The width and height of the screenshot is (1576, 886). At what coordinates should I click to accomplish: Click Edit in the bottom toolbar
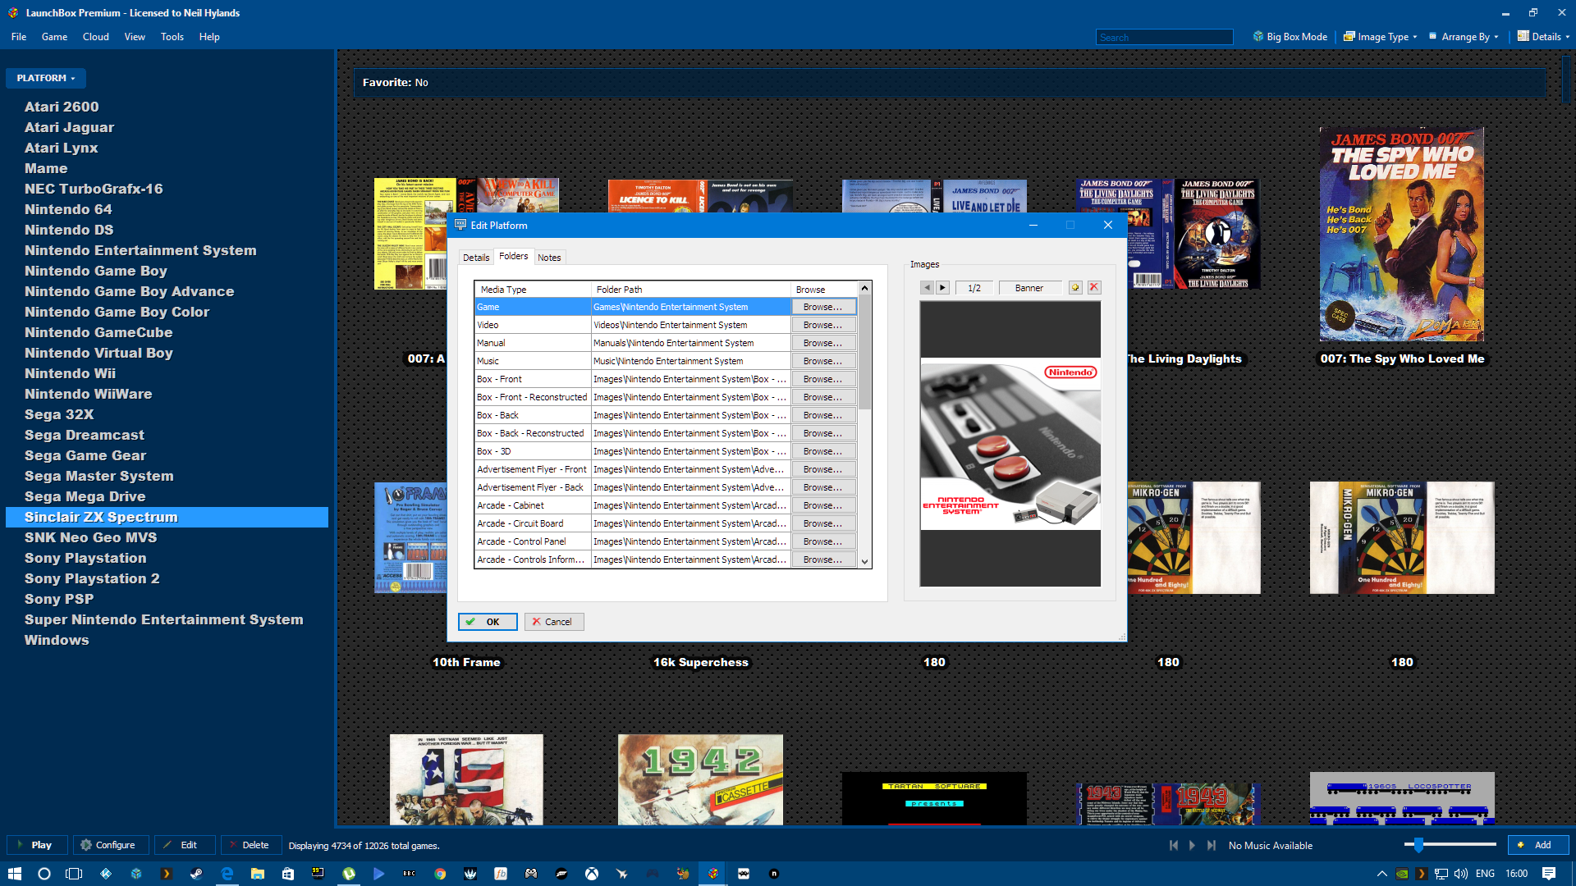185,845
